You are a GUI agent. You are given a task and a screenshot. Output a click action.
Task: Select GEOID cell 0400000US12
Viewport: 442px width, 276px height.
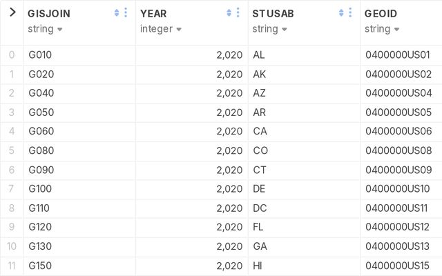(x=397, y=227)
